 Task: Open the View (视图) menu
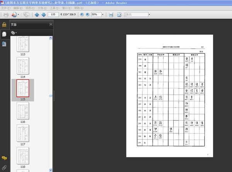pos(30,8)
